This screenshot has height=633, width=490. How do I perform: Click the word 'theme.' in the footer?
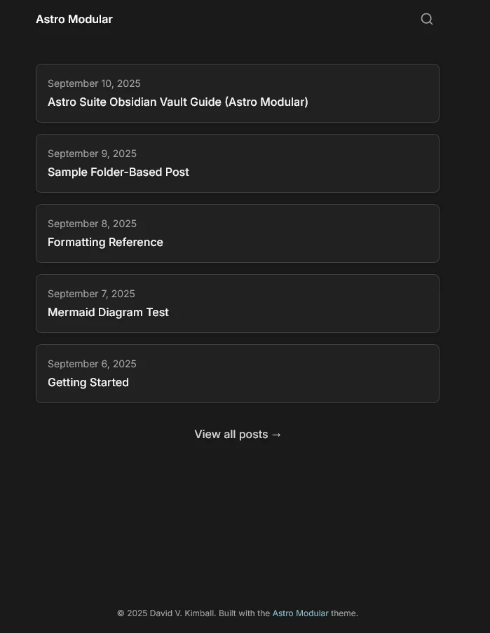[x=344, y=613]
